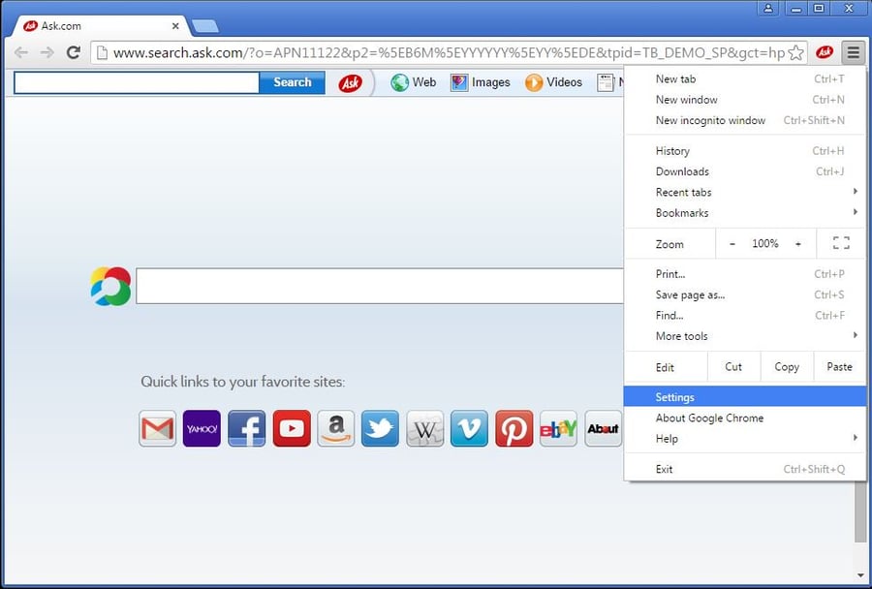Viewport: 872px width, 589px height.
Task: Open History from the Chrome menu
Action: [672, 151]
